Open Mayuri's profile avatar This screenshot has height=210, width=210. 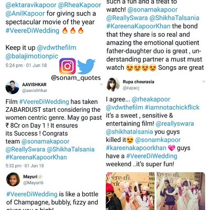click(13, 180)
